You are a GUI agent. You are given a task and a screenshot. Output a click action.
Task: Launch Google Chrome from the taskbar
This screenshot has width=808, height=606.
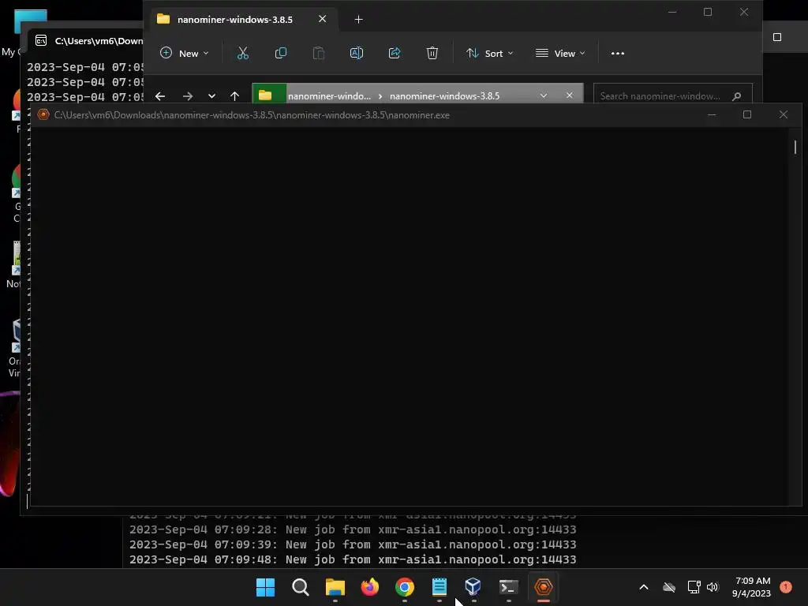coord(405,587)
